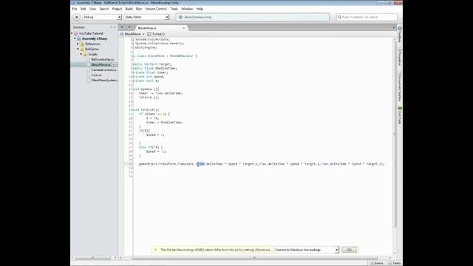Open the File menu
This screenshot has width=473, height=266.
click(75, 9)
